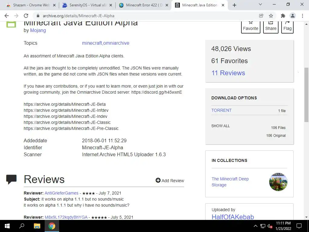Click the Reviews speech bubble icon
The height and width of the screenshot is (232, 309).
[11, 179]
